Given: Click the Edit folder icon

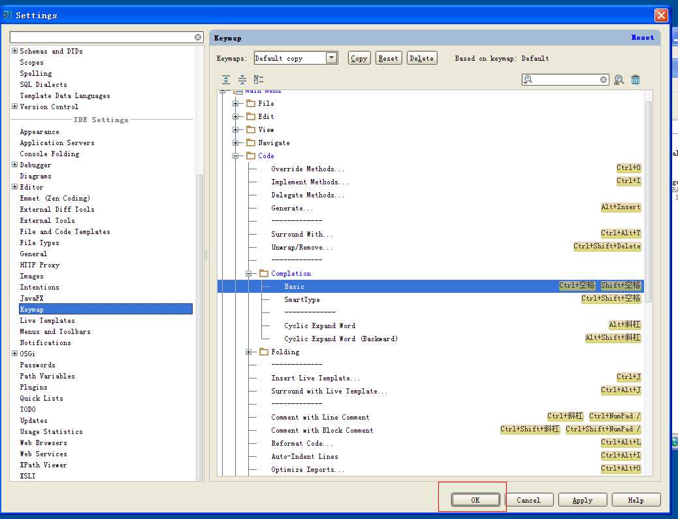Looking at the screenshot, I should pos(251,116).
